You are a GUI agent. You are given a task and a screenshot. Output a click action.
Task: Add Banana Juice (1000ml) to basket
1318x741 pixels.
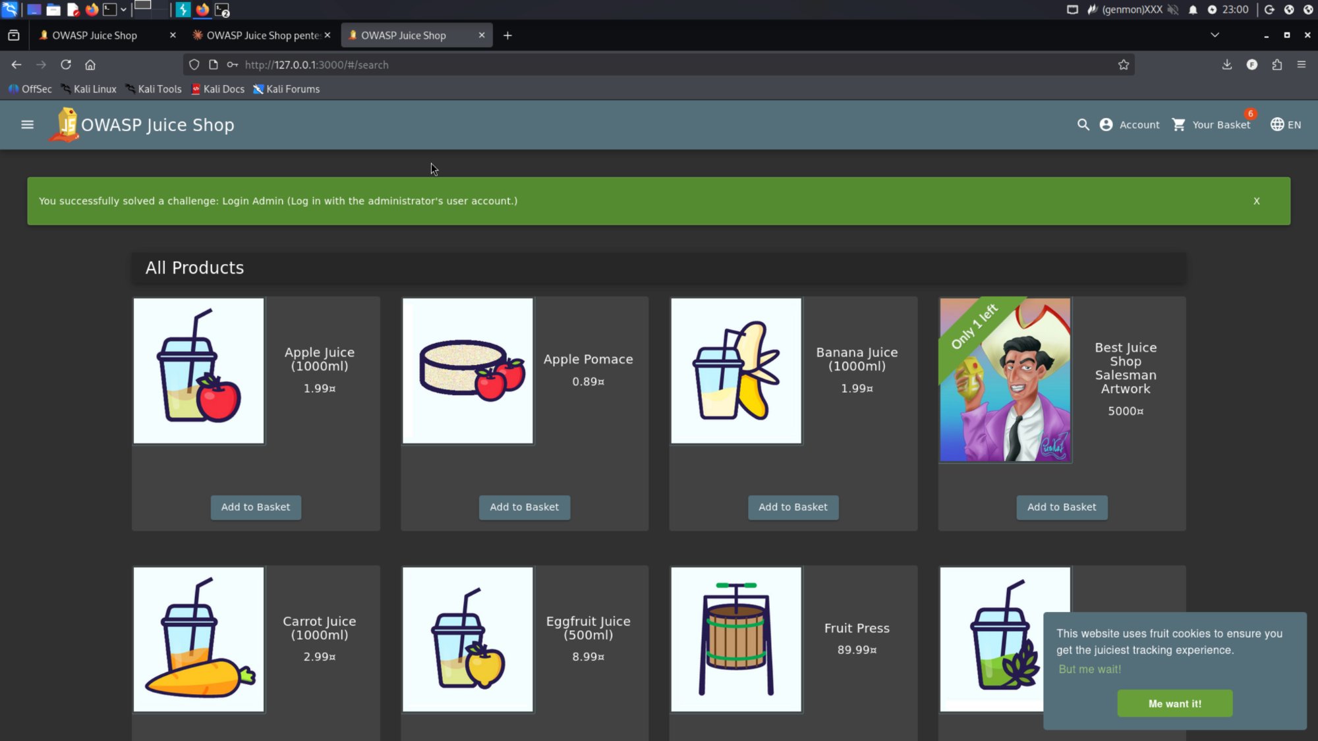[x=793, y=507]
